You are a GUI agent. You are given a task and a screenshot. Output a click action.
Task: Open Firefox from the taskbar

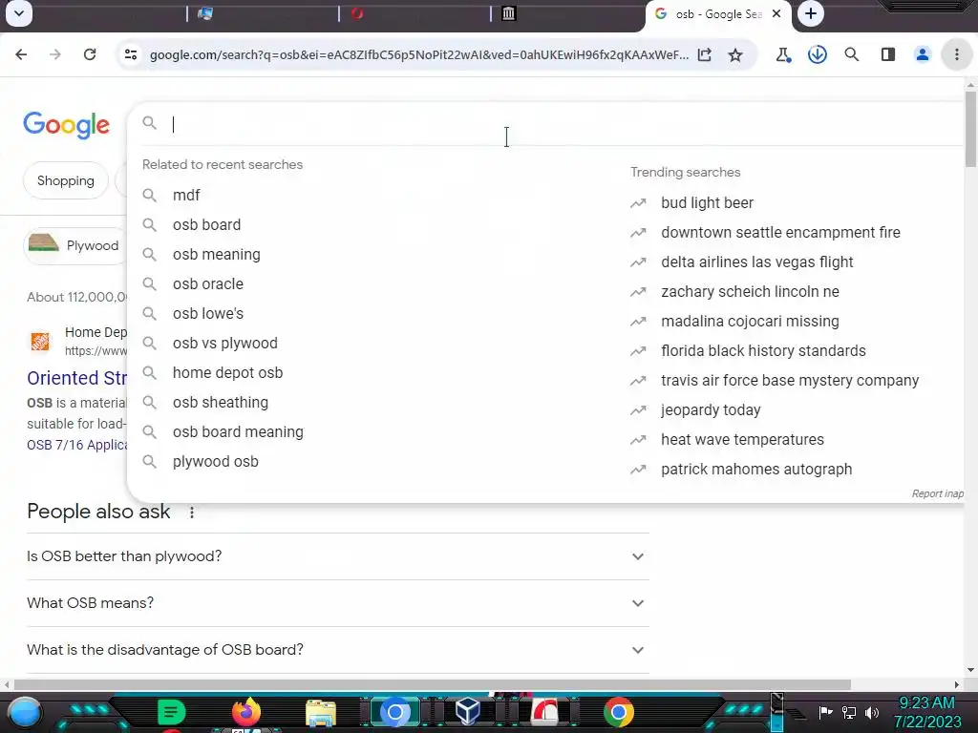(x=246, y=712)
